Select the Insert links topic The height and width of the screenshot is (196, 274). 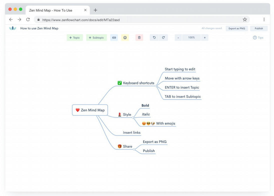click(132, 132)
